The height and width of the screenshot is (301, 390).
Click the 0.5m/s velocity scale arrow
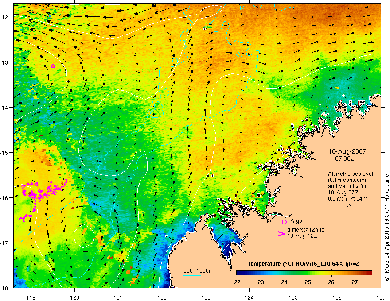click(x=343, y=205)
